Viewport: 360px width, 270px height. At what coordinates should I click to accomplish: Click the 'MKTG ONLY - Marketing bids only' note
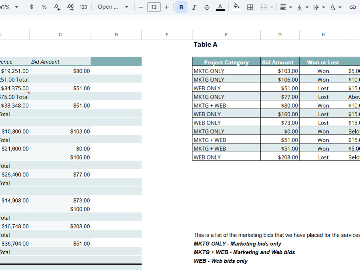pyautogui.click(x=237, y=244)
